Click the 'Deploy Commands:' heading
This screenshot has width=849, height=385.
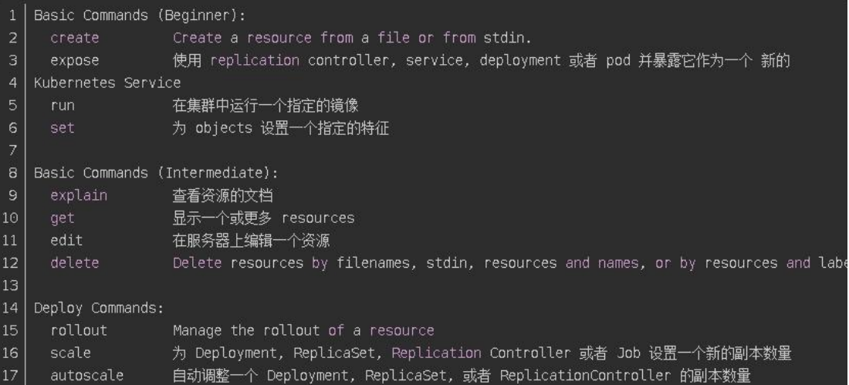(x=99, y=309)
